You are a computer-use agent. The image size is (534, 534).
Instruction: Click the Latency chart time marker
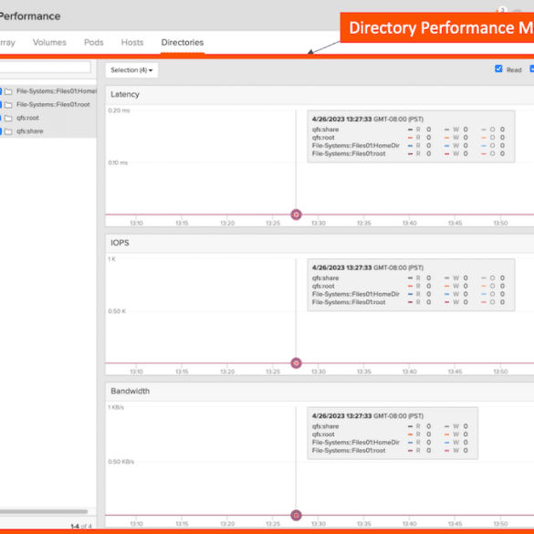pos(297,215)
